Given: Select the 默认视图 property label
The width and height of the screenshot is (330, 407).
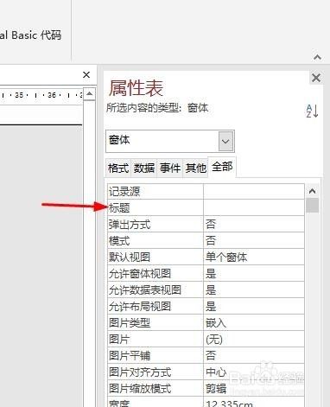Looking at the screenshot, I should click(155, 257).
